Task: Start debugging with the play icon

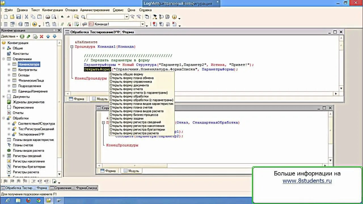Action: pos(35,24)
